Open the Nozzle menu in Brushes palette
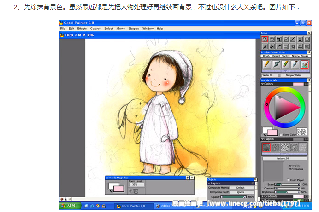Image resolution: width=319 pixels, height=212 pixels. click(295, 56)
